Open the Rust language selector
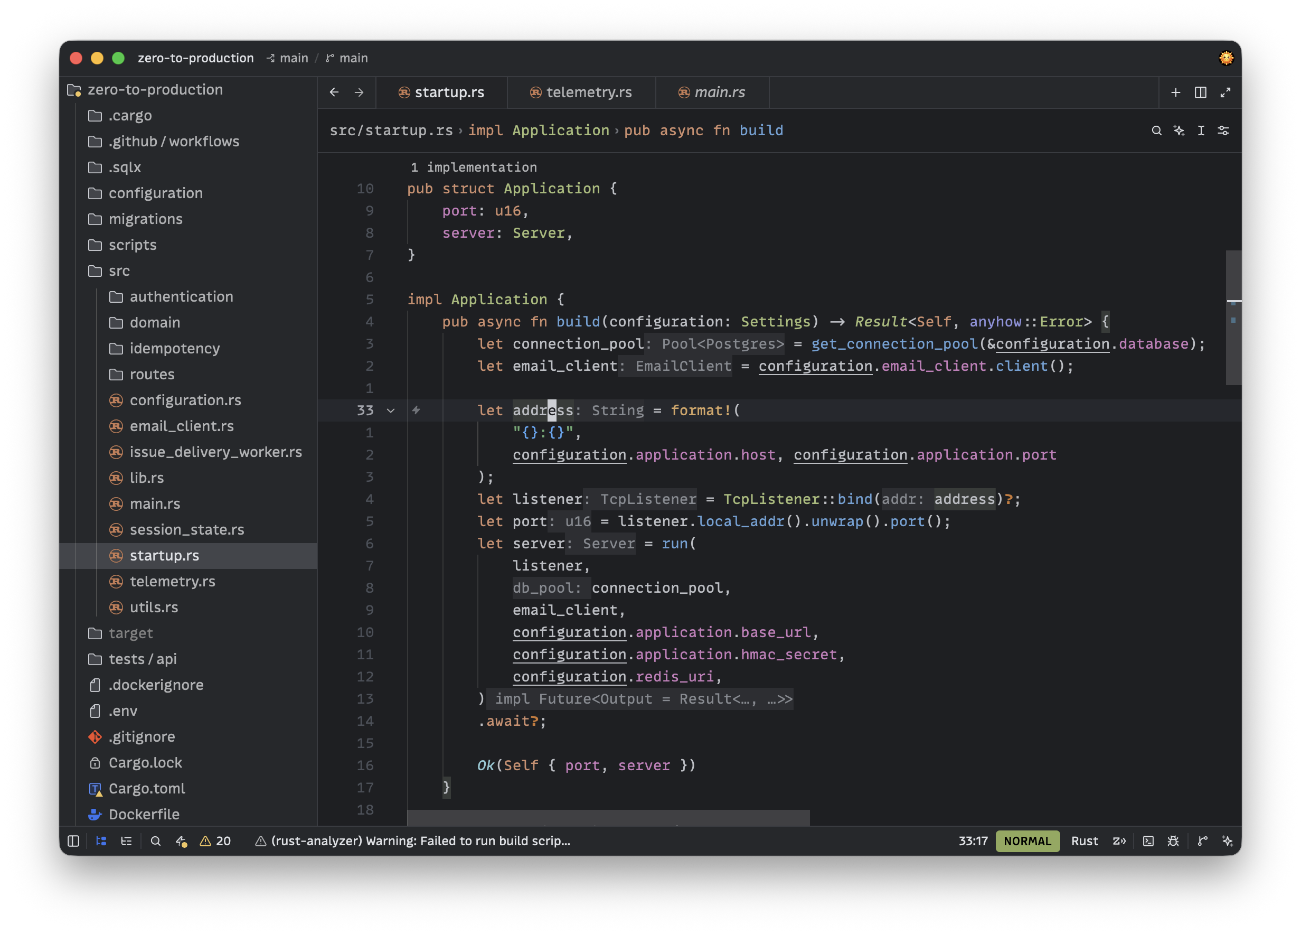 point(1084,841)
